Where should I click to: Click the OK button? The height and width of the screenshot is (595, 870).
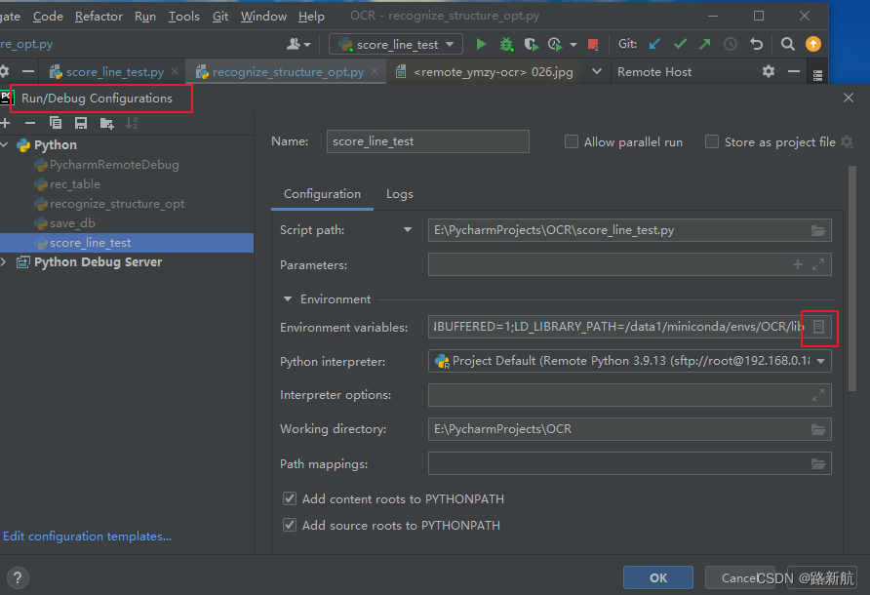[x=658, y=577]
